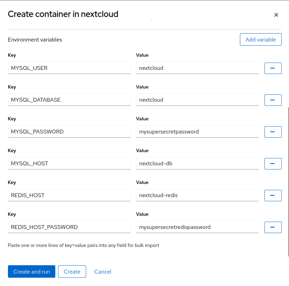Screen dimensions: 289x286
Task: Click the Create button
Action: coord(72,271)
